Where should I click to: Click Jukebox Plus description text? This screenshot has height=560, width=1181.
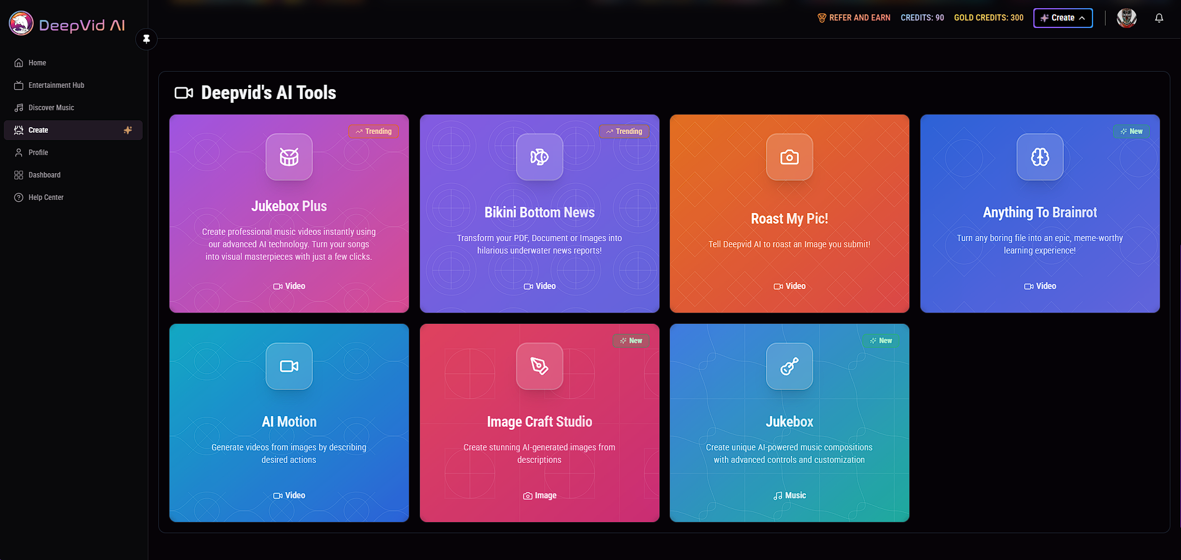tap(289, 244)
